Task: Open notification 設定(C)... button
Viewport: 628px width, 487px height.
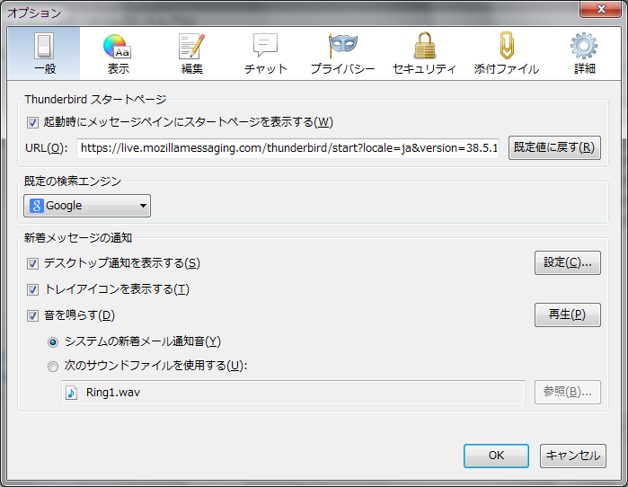Action: pos(568,262)
